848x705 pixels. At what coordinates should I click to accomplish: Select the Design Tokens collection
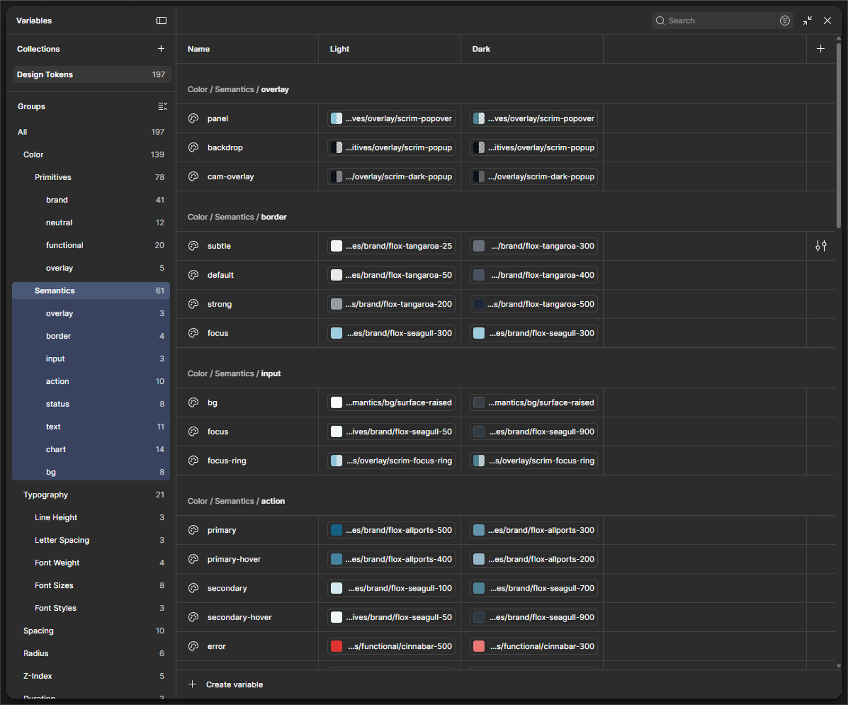(91, 75)
